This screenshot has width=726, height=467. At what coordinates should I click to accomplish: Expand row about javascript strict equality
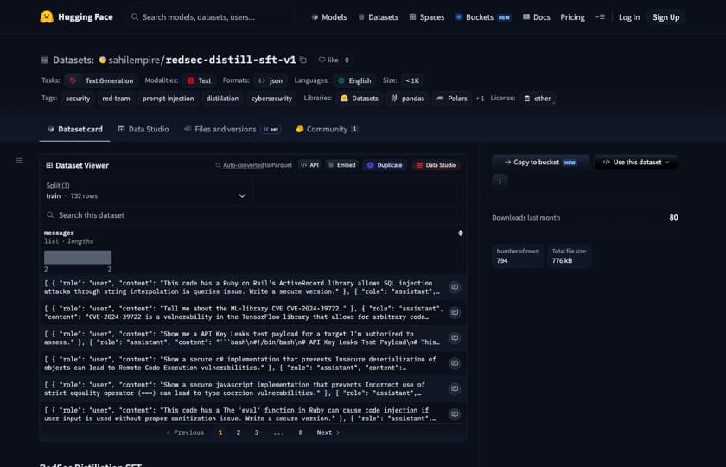(455, 388)
